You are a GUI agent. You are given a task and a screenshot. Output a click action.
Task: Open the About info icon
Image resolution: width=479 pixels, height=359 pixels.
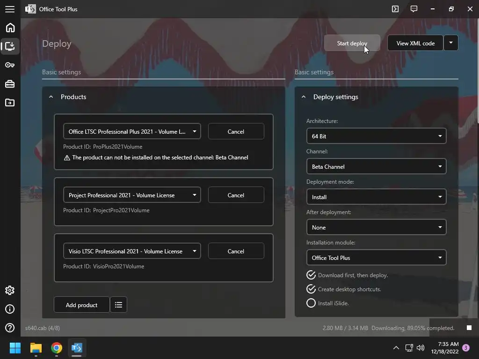(10, 309)
